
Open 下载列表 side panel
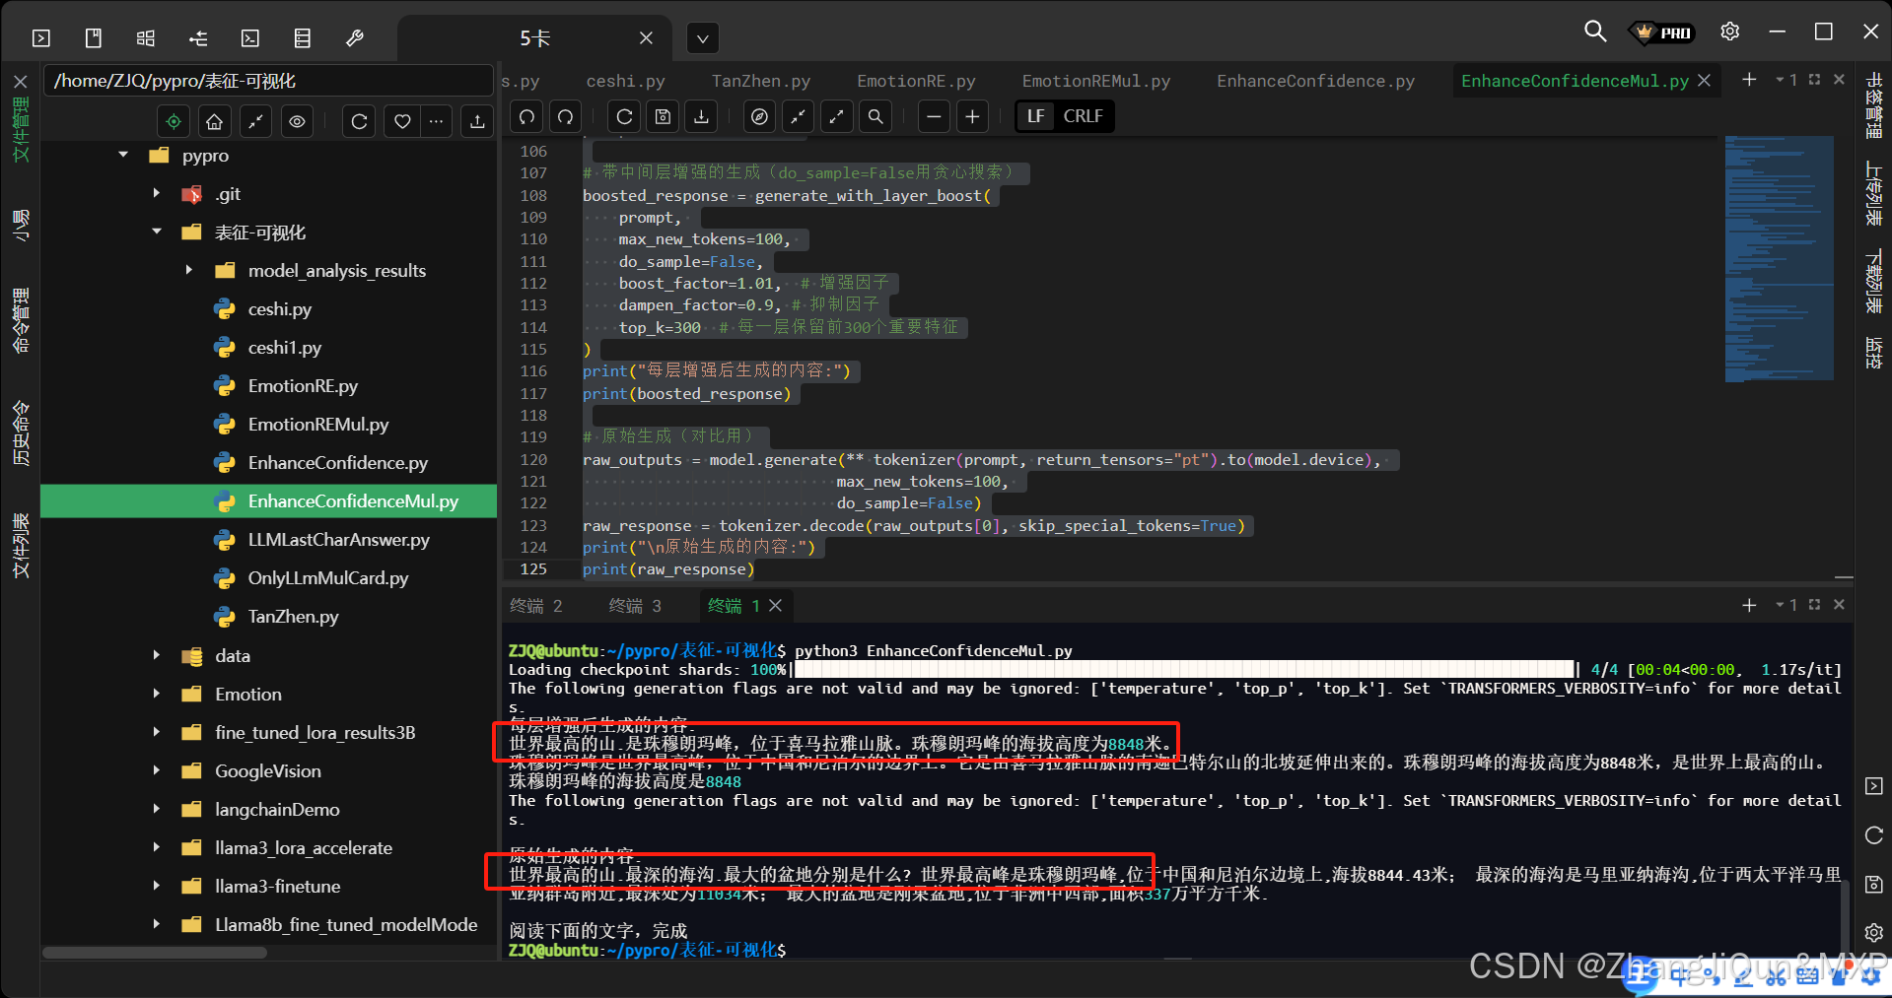1873,281
